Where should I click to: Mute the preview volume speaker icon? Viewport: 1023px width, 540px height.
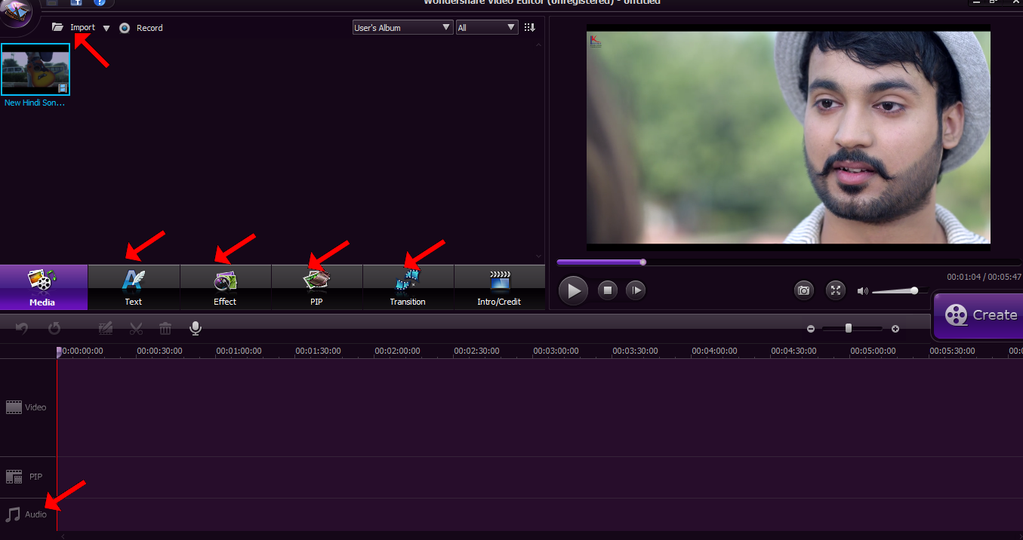[x=863, y=290]
